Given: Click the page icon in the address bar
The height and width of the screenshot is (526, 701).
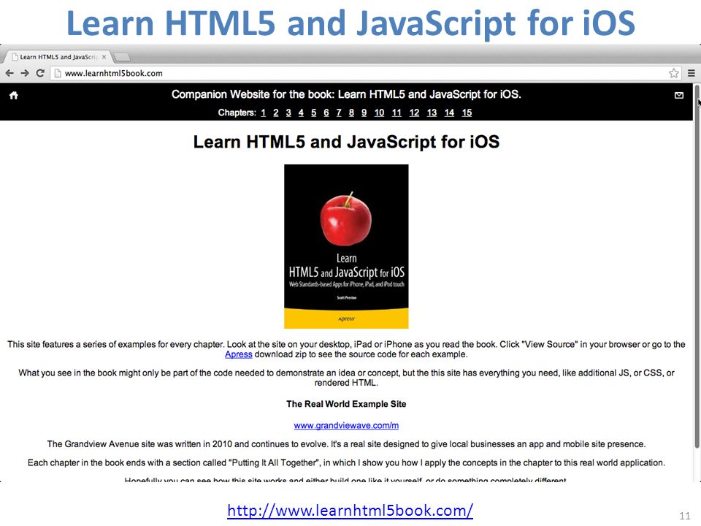Looking at the screenshot, I should point(57,73).
